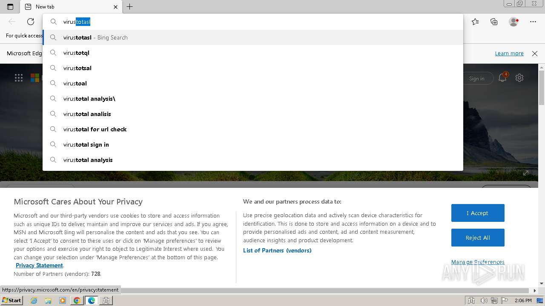This screenshot has height=306, width=545.
Task: Select suggestion virustotal analysis\
Action: (253, 99)
